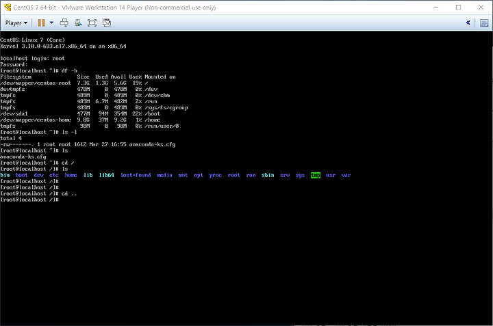Collapse toolbar with double-chevron icon
Image resolution: width=493 pixels, height=326 pixels.
(x=468, y=23)
